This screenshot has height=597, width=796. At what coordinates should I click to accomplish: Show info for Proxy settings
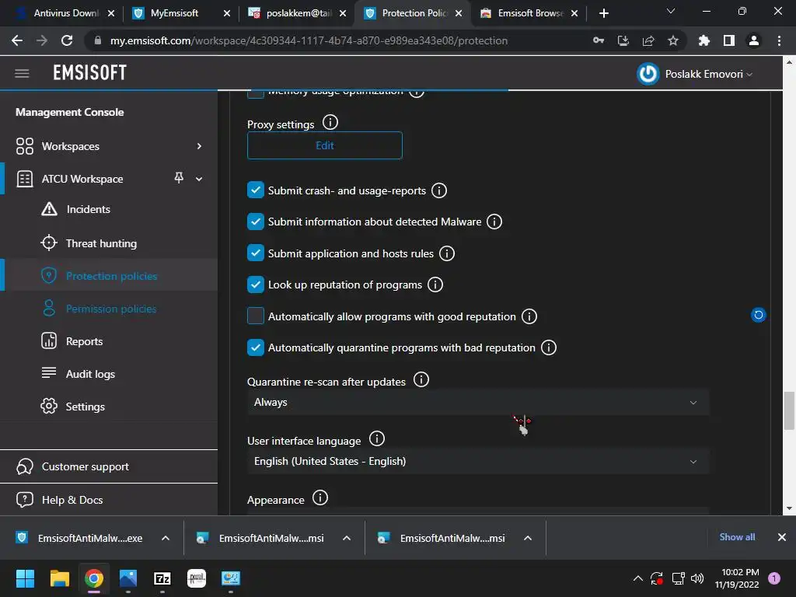pos(330,123)
